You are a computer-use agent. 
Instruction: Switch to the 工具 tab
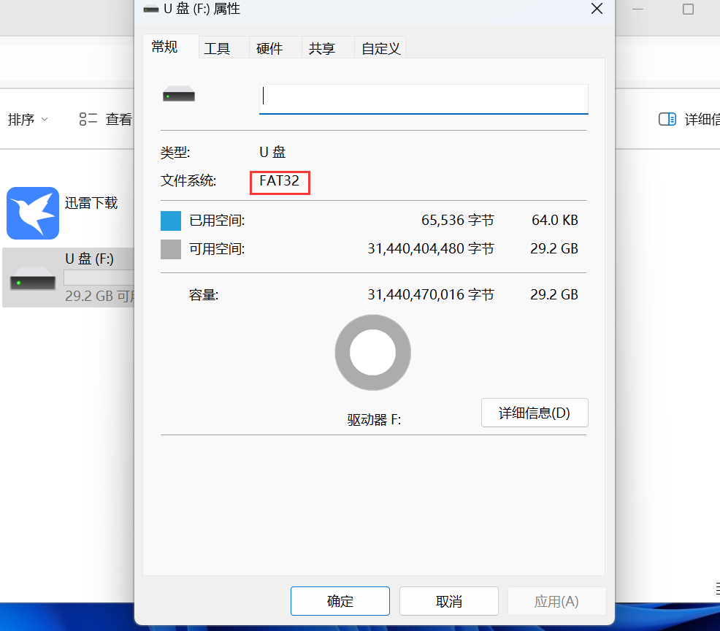click(217, 48)
